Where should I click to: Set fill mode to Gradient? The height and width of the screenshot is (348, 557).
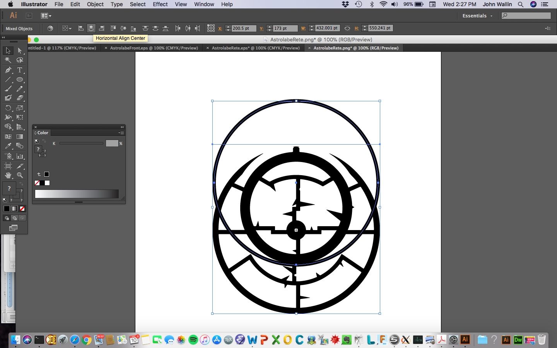[14, 209]
